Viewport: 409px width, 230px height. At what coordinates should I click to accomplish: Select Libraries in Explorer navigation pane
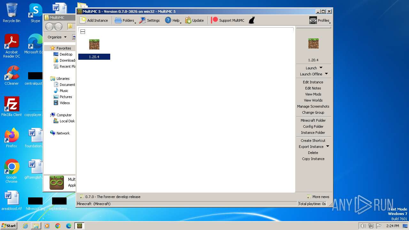(60, 79)
